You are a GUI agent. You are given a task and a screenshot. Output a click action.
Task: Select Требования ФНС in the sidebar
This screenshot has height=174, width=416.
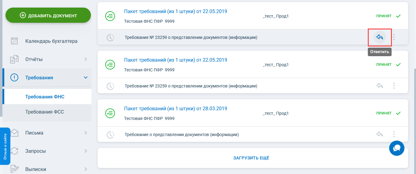click(45, 97)
